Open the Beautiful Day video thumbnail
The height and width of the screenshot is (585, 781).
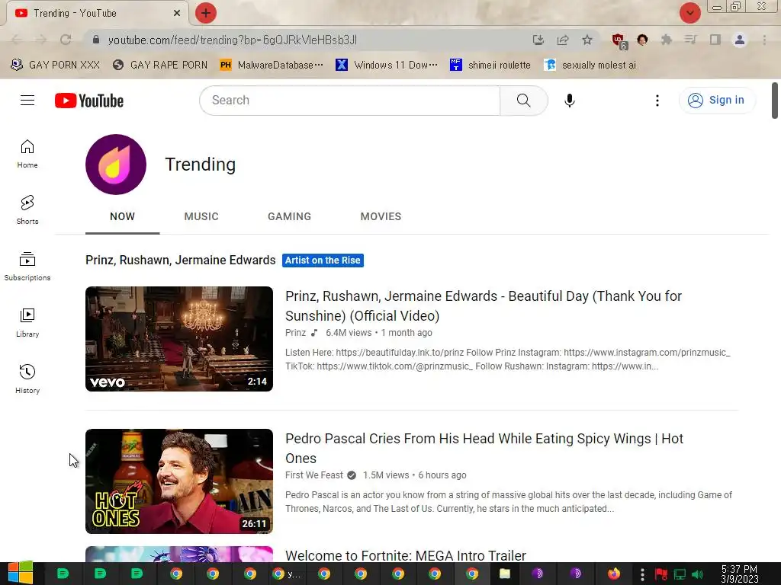(x=179, y=339)
